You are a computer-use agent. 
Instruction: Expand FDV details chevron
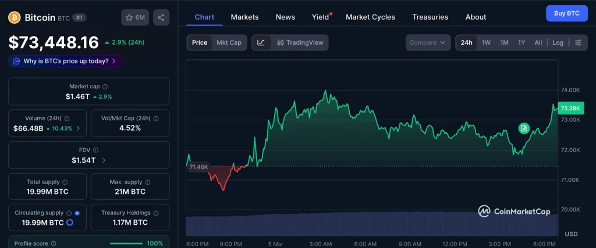[104, 160]
